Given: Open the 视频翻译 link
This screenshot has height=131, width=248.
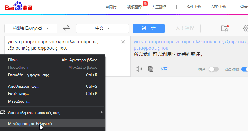Looking at the screenshot, I should [x=134, y=7].
